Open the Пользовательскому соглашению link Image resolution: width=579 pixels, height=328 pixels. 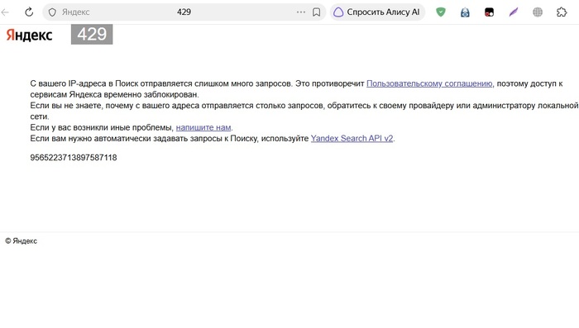coord(429,83)
